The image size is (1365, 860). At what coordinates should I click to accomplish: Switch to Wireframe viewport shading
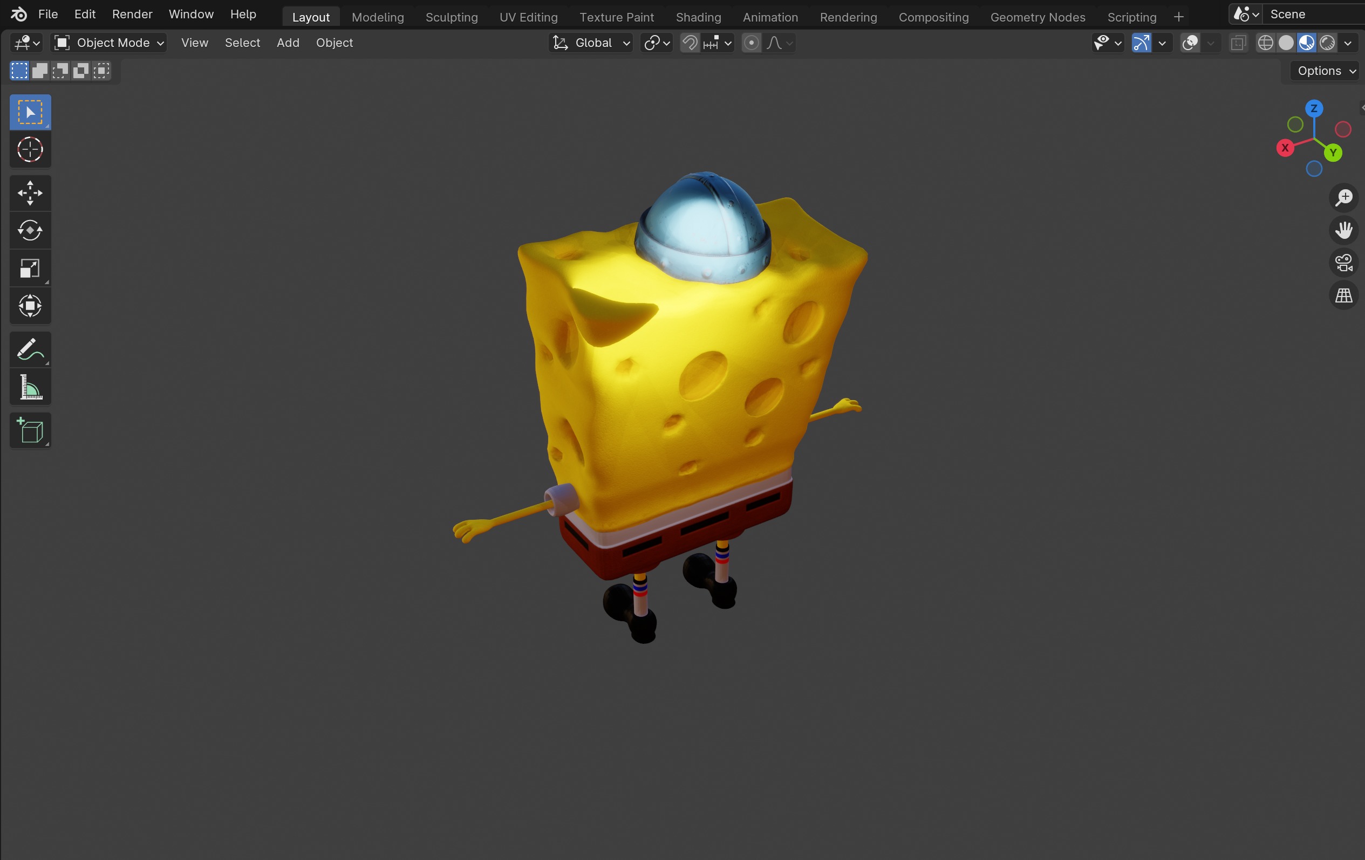[x=1265, y=43]
